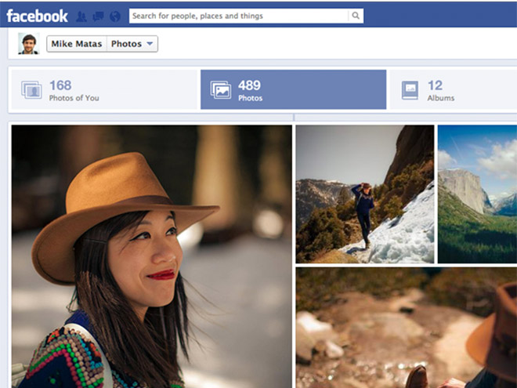Open the green valley cliff photo
The width and height of the screenshot is (517, 388).
point(476,194)
